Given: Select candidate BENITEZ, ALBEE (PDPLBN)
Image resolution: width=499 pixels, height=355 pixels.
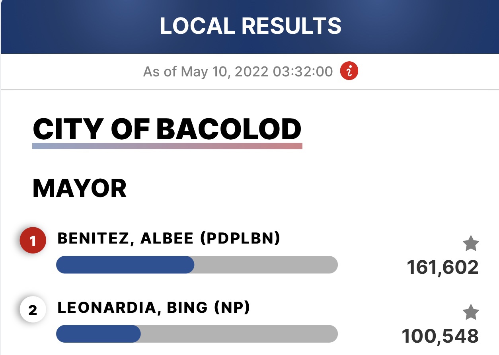Looking at the screenshot, I should 169,238.
